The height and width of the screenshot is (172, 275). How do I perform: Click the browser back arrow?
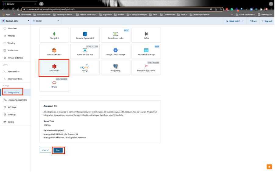[3, 9]
